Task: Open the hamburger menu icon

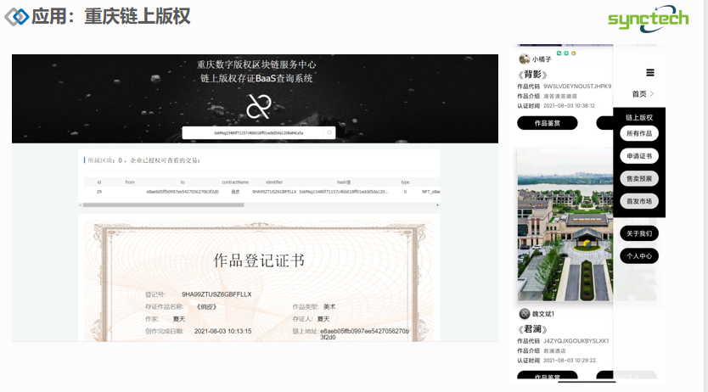Action: coord(650,73)
